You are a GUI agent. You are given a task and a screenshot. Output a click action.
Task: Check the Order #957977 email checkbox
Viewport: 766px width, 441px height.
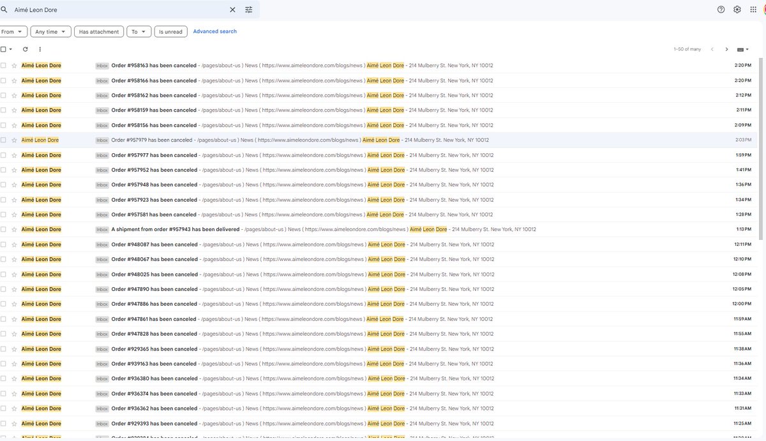3,155
